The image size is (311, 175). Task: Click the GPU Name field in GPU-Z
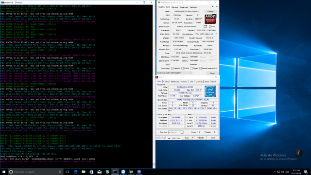click(x=186, y=12)
